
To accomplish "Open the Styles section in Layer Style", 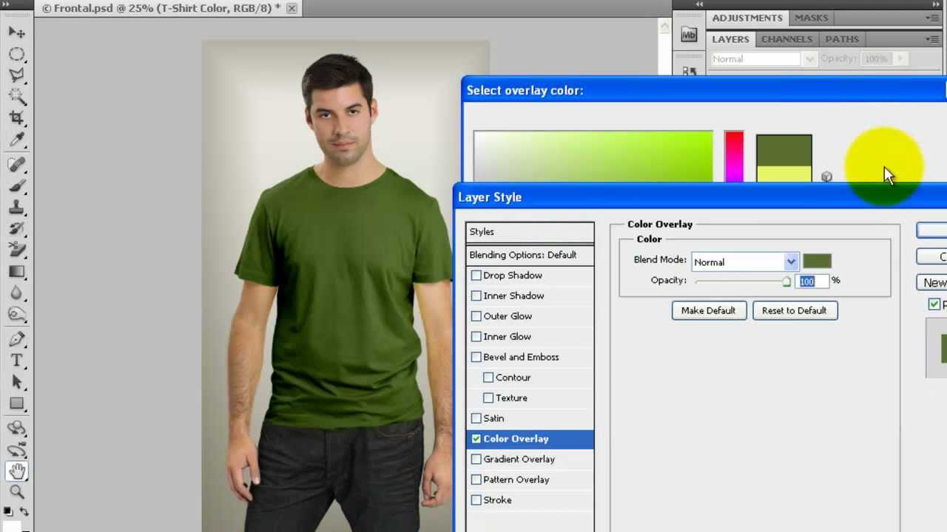I will [x=530, y=232].
